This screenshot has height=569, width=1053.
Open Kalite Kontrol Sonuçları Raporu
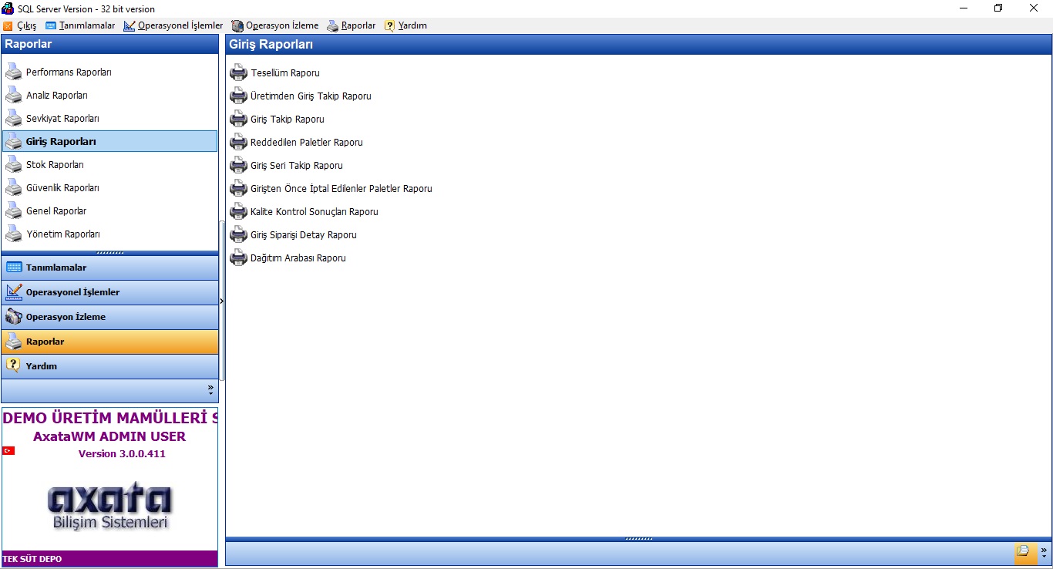314,212
